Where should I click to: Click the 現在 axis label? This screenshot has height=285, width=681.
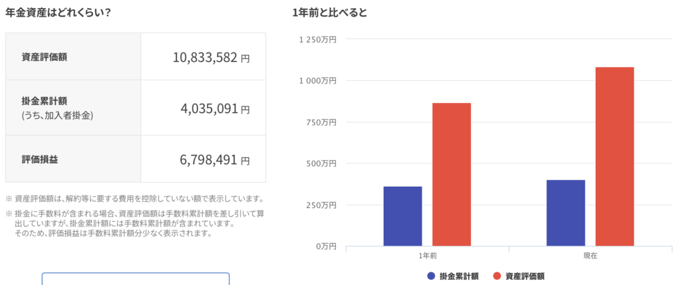coord(590,255)
